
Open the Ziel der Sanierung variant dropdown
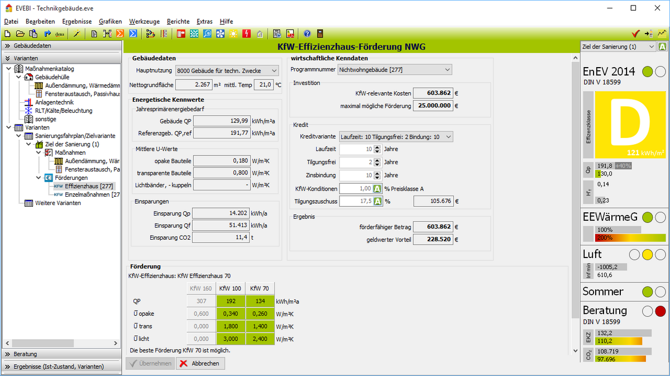(x=618, y=47)
